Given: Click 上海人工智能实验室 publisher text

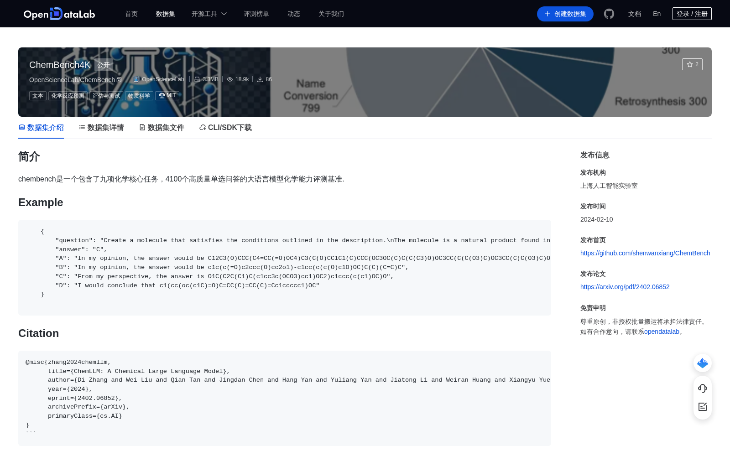Looking at the screenshot, I should pos(609,186).
